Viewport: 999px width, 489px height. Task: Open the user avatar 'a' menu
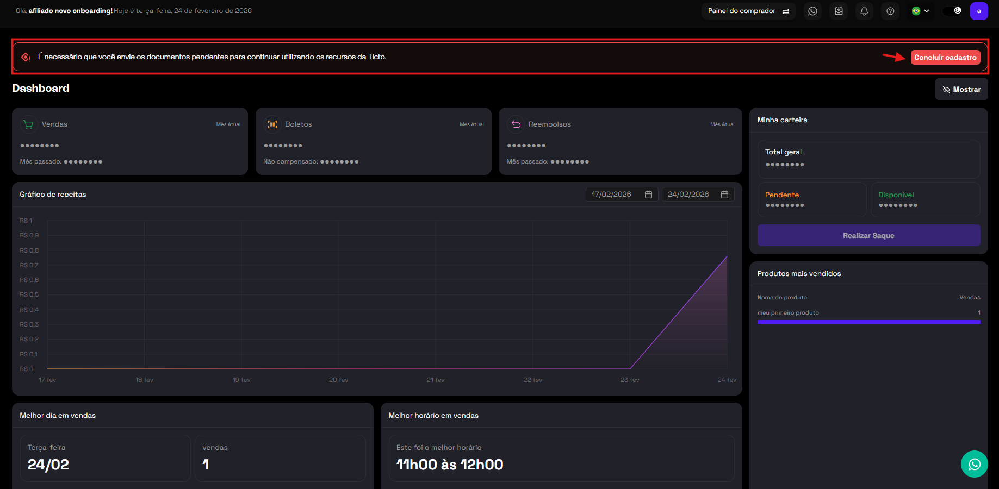[x=979, y=11]
